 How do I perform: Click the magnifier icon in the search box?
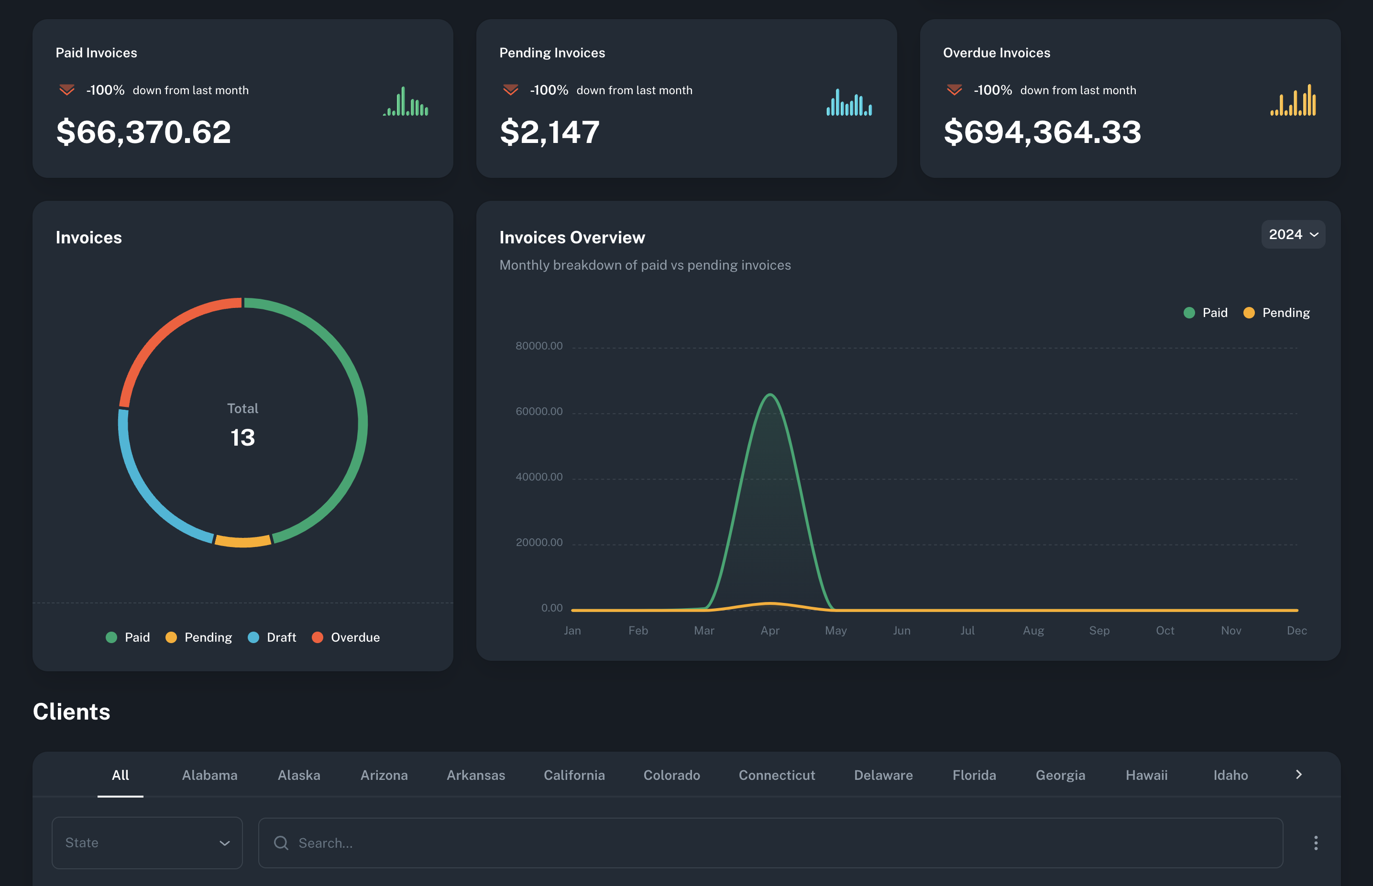tap(281, 843)
